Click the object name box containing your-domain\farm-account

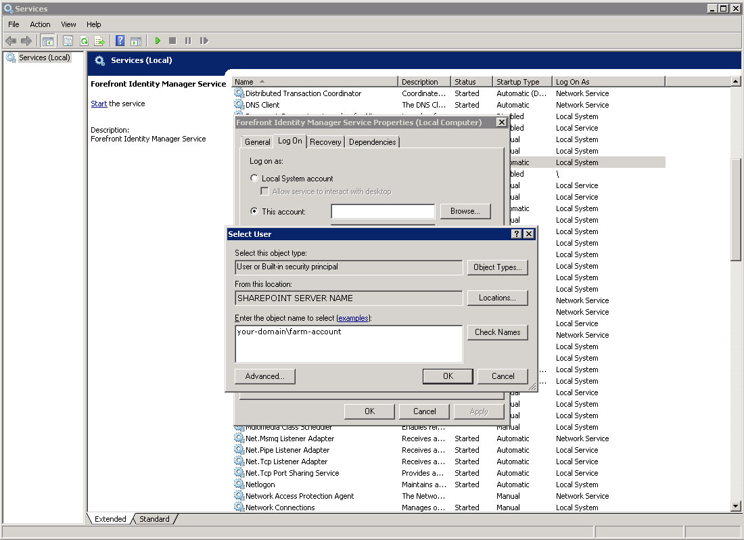tap(348, 344)
